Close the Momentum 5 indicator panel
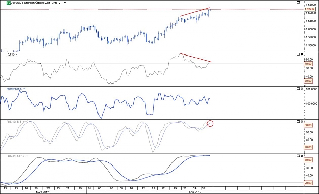The image size is (319, 194). click(302, 89)
